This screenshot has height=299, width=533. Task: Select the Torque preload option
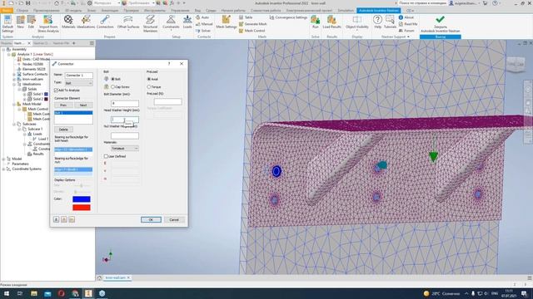pos(149,87)
